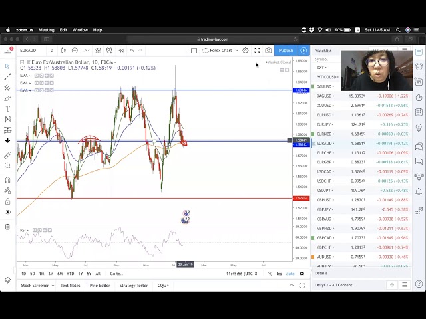This screenshot has width=426, height=319.
Task: Click the blue Publish button
Action: tap(286, 51)
